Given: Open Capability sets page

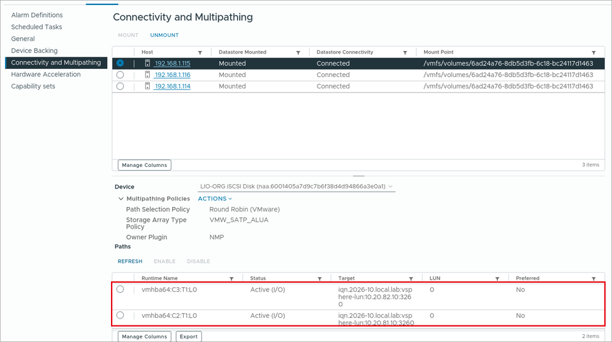Looking at the screenshot, I should 33,86.
